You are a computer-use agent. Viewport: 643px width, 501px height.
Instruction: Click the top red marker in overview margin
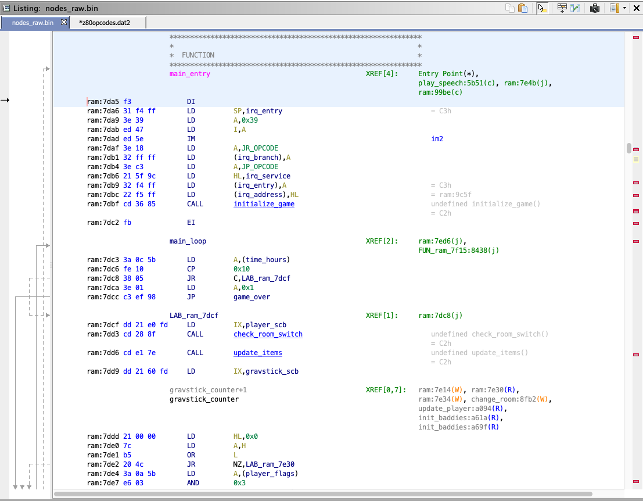636,38
